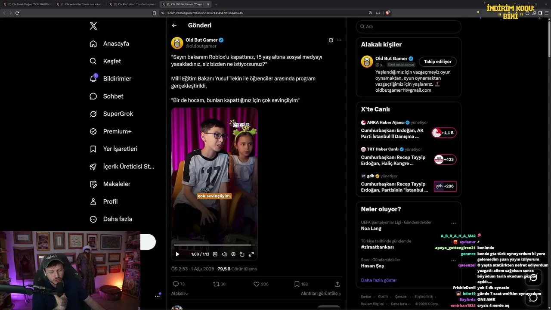Toggle the Takip ediliyor follow button
Viewport: 551px width, 310px height.
pos(438,62)
